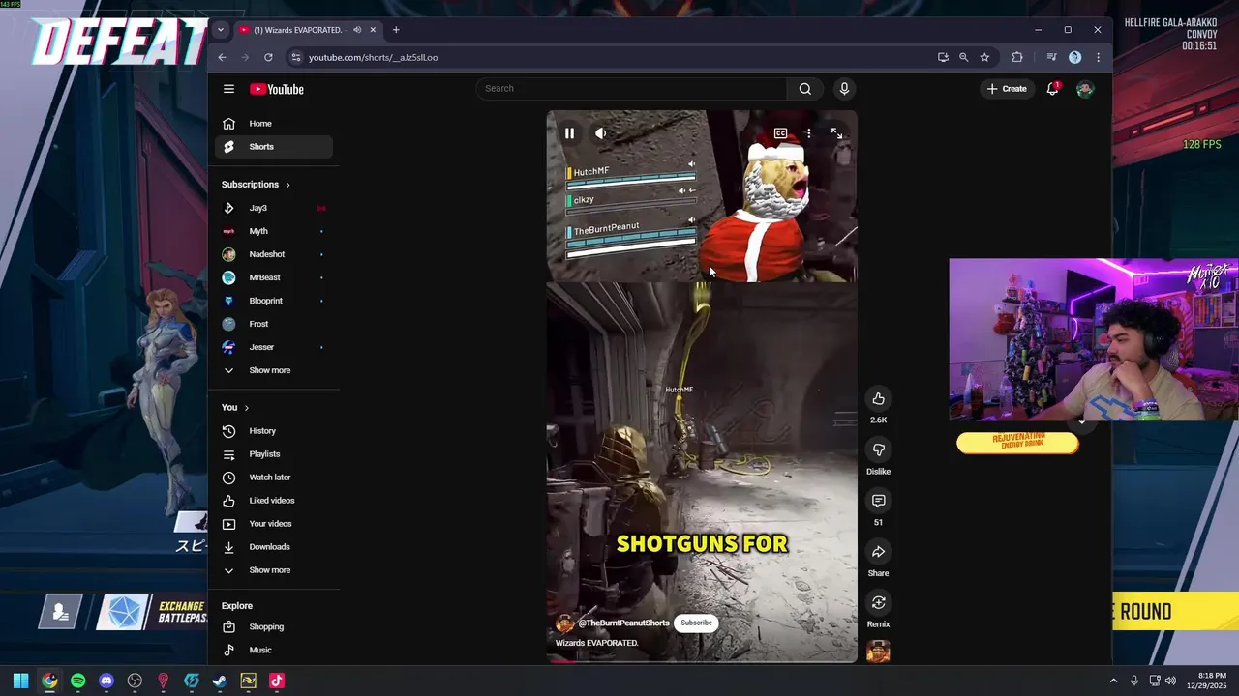This screenshot has width=1239, height=696.
Task: Seek using the Short's progress bar
Action: point(701,661)
